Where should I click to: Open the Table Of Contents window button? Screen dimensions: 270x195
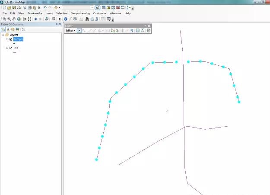click(104, 7)
